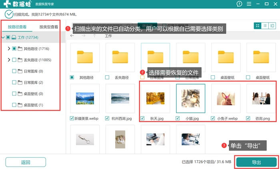Tick the 丢失路径 checkbox in tree
Image resolution: width=280 pixels, height=169 pixels.
pyautogui.click(x=14, y=60)
